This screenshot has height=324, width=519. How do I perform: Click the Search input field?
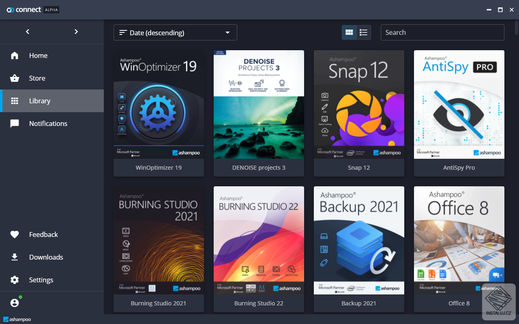pyautogui.click(x=442, y=32)
